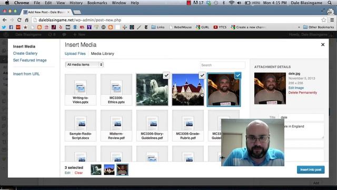Viewport: 337px width, 190px height.
Task: Select the MC3306-Ethics.pptx file
Action: click(x=116, y=90)
